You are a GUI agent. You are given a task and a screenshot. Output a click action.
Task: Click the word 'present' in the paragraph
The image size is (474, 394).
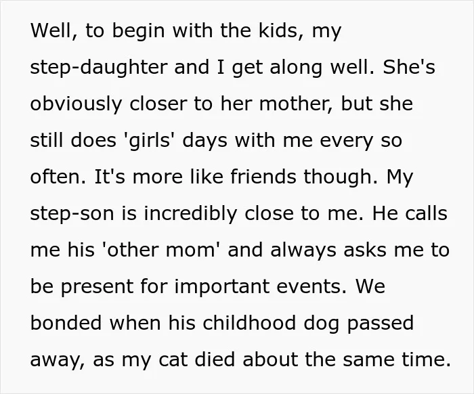[97, 287]
